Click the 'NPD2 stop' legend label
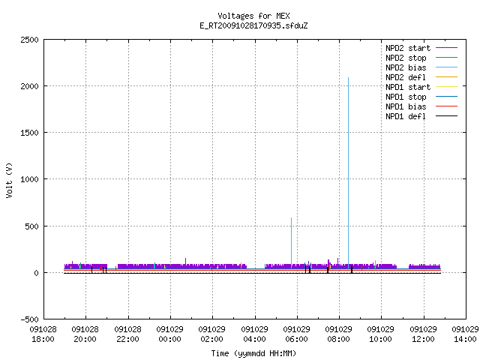Image resolution: width=480 pixels, height=360 pixels. [x=406, y=58]
